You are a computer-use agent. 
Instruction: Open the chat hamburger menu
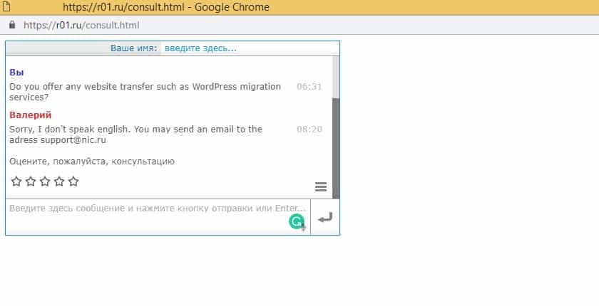[320, 186]
